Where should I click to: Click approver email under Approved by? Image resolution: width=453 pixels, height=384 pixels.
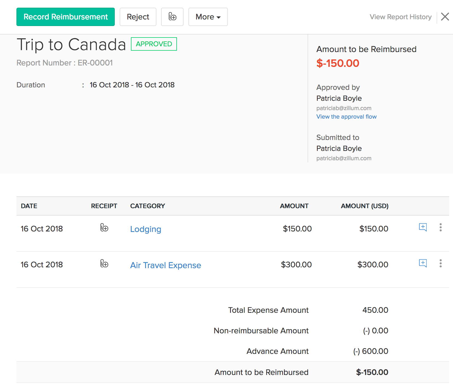tap(344, 108)
